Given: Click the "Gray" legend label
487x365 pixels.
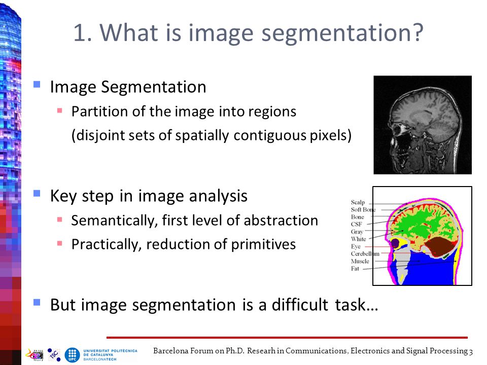Looking at the screenshot, I should tap(357, 232).
